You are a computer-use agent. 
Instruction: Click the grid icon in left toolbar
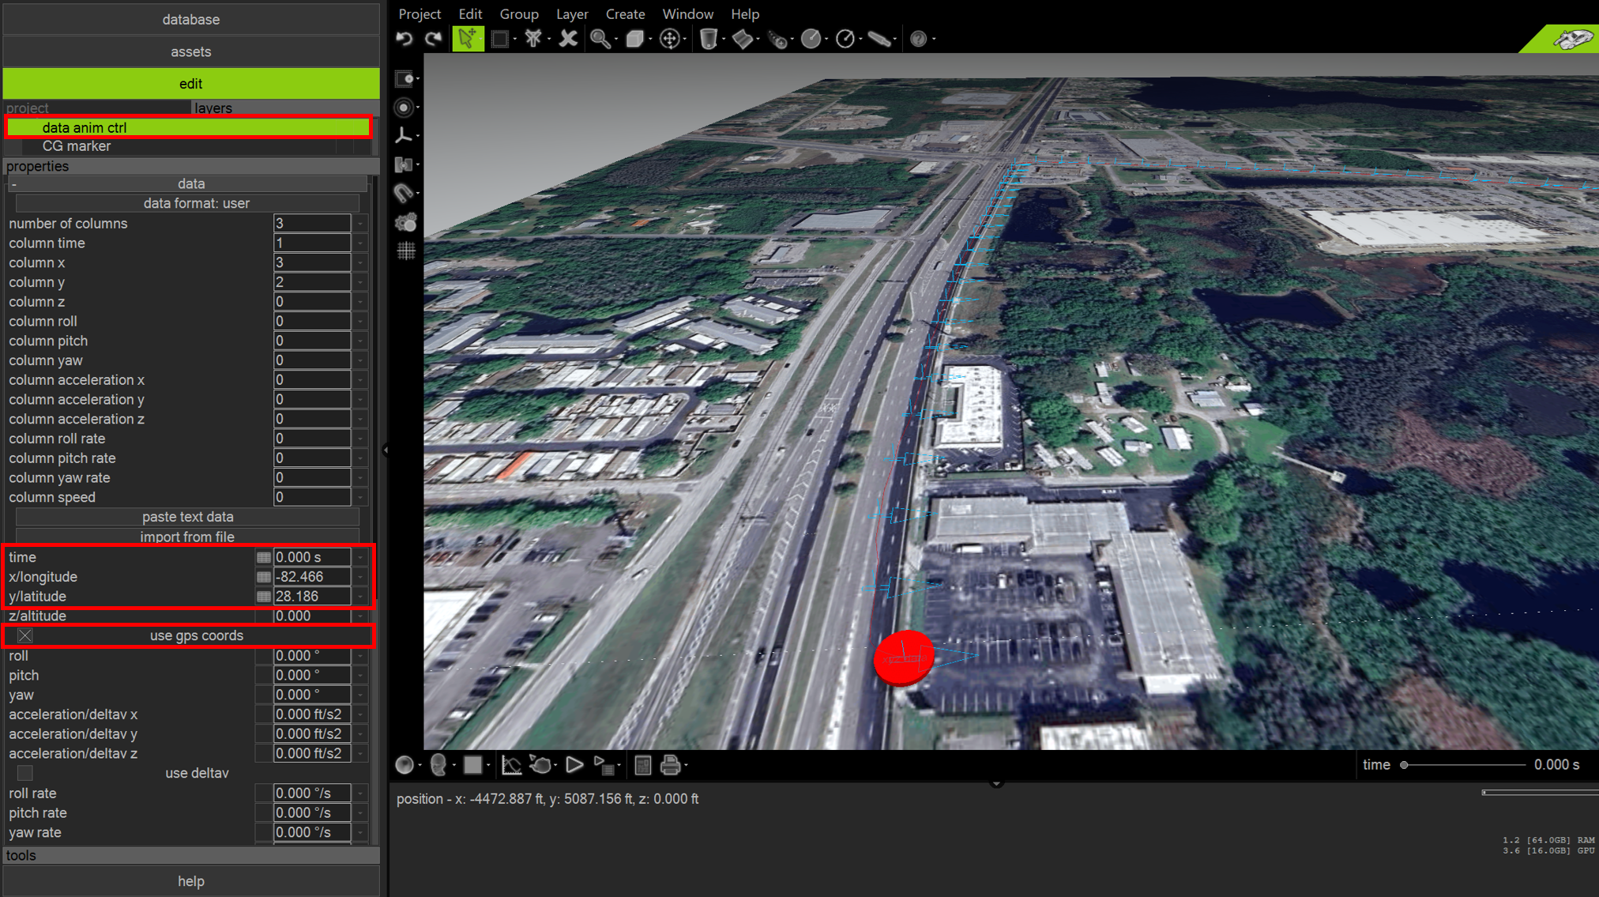[406, 251]
